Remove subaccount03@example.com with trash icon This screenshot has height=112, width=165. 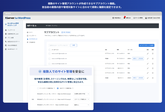coord(153,64)
